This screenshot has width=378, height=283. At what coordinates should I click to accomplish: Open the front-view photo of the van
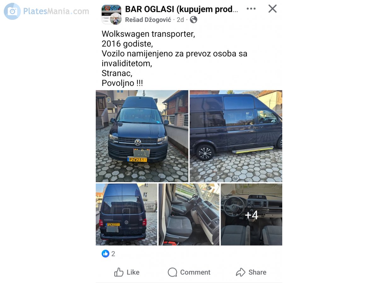[x=142, y=136]
